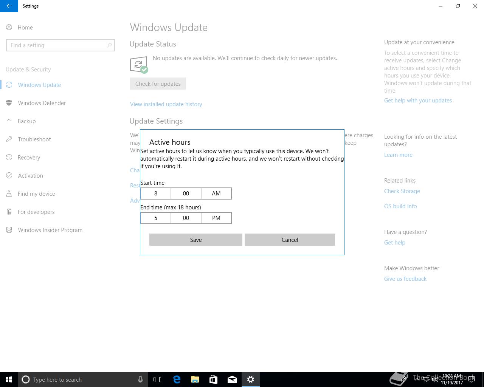Screen dimensions: 484x387
Task: Open the End time hour selector
Action: pyautogui.click(x=156, y=218)
